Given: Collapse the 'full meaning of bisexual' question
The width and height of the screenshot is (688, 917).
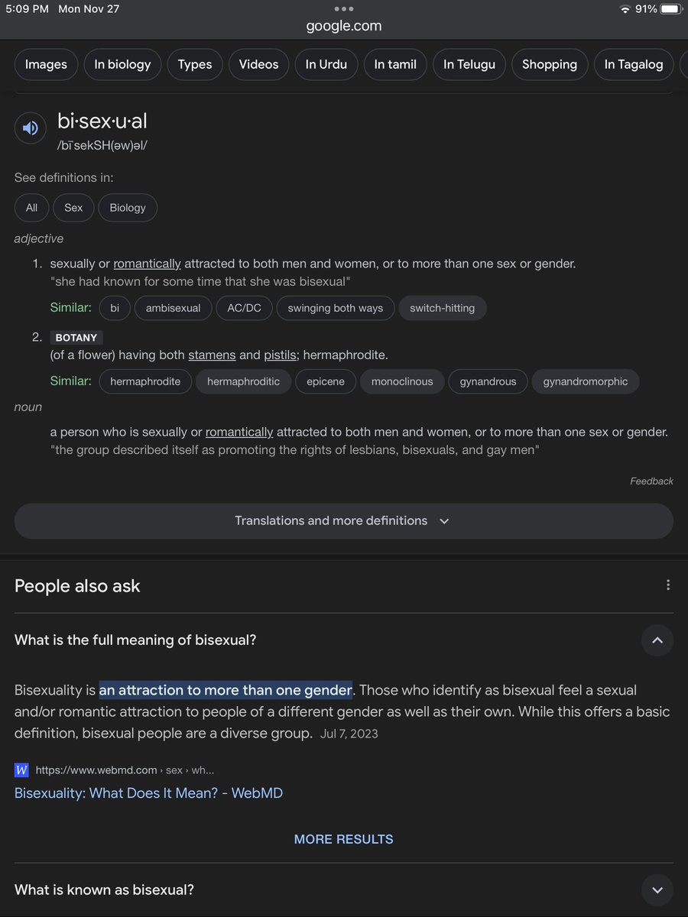Looking at the screenshot, I should point(657,640).
